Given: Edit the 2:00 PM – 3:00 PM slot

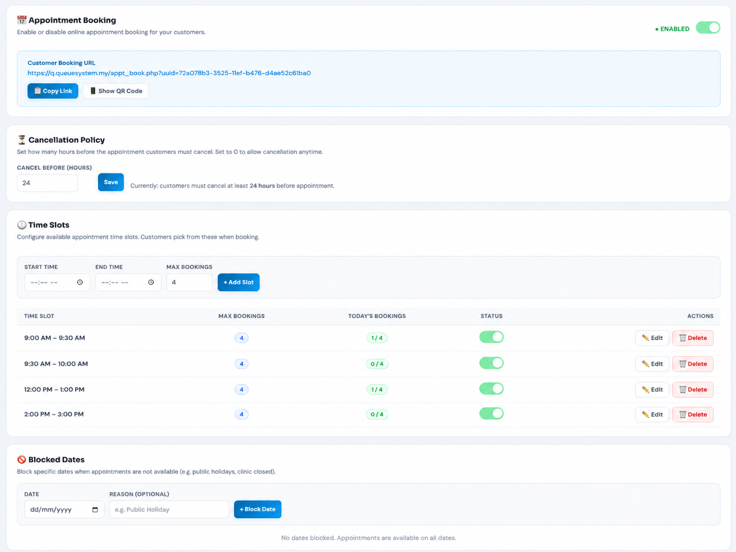Looking at the screenshot, I should click(652, 414).
